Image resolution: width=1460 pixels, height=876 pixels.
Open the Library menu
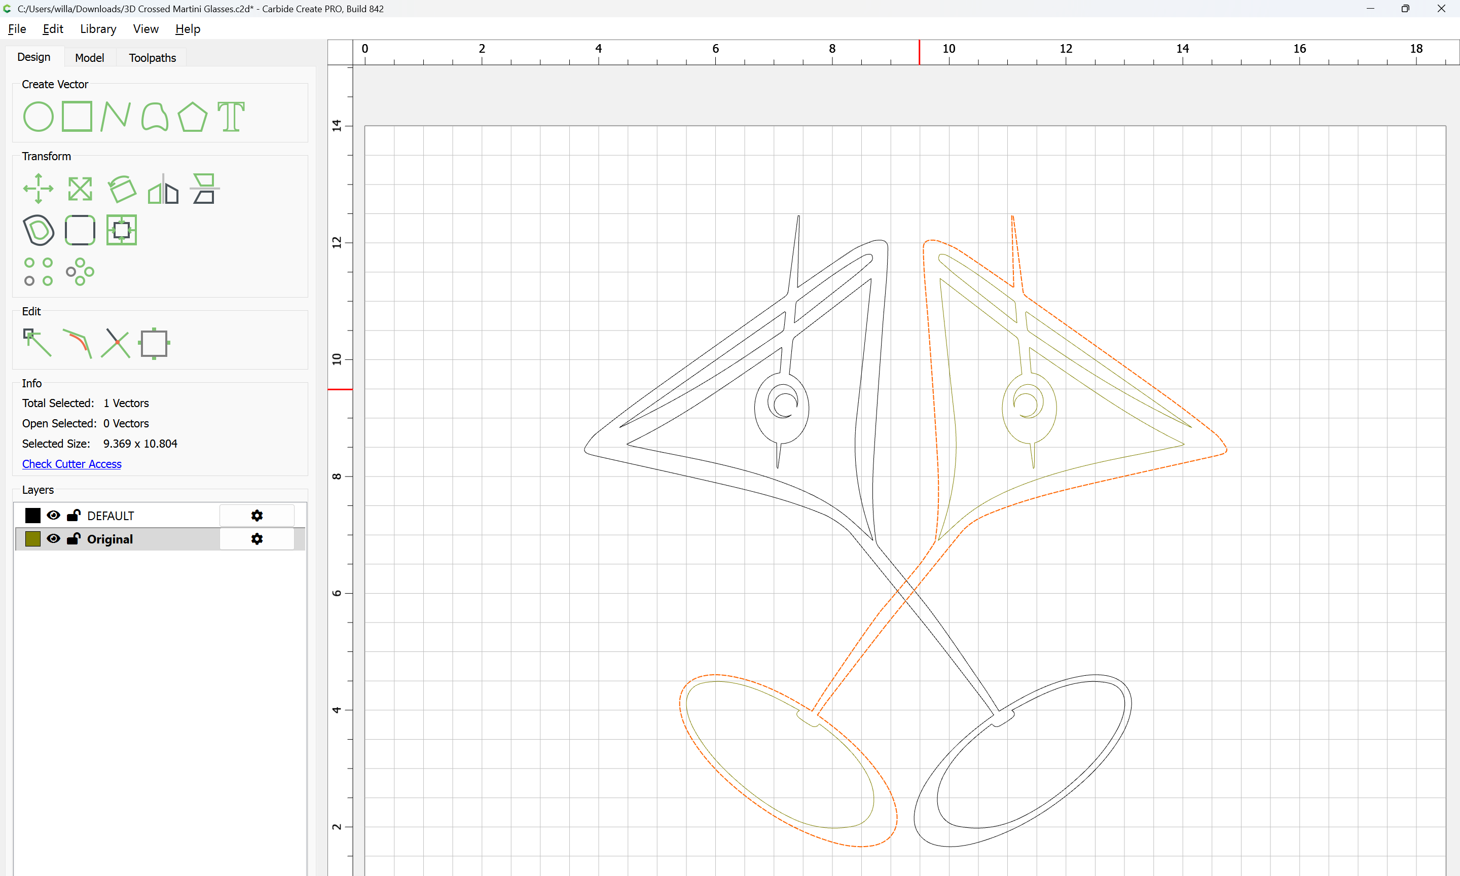[98, 29]
